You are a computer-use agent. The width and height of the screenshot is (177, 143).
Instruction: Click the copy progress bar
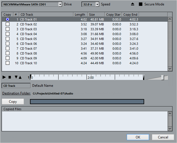tap(87, 102)
